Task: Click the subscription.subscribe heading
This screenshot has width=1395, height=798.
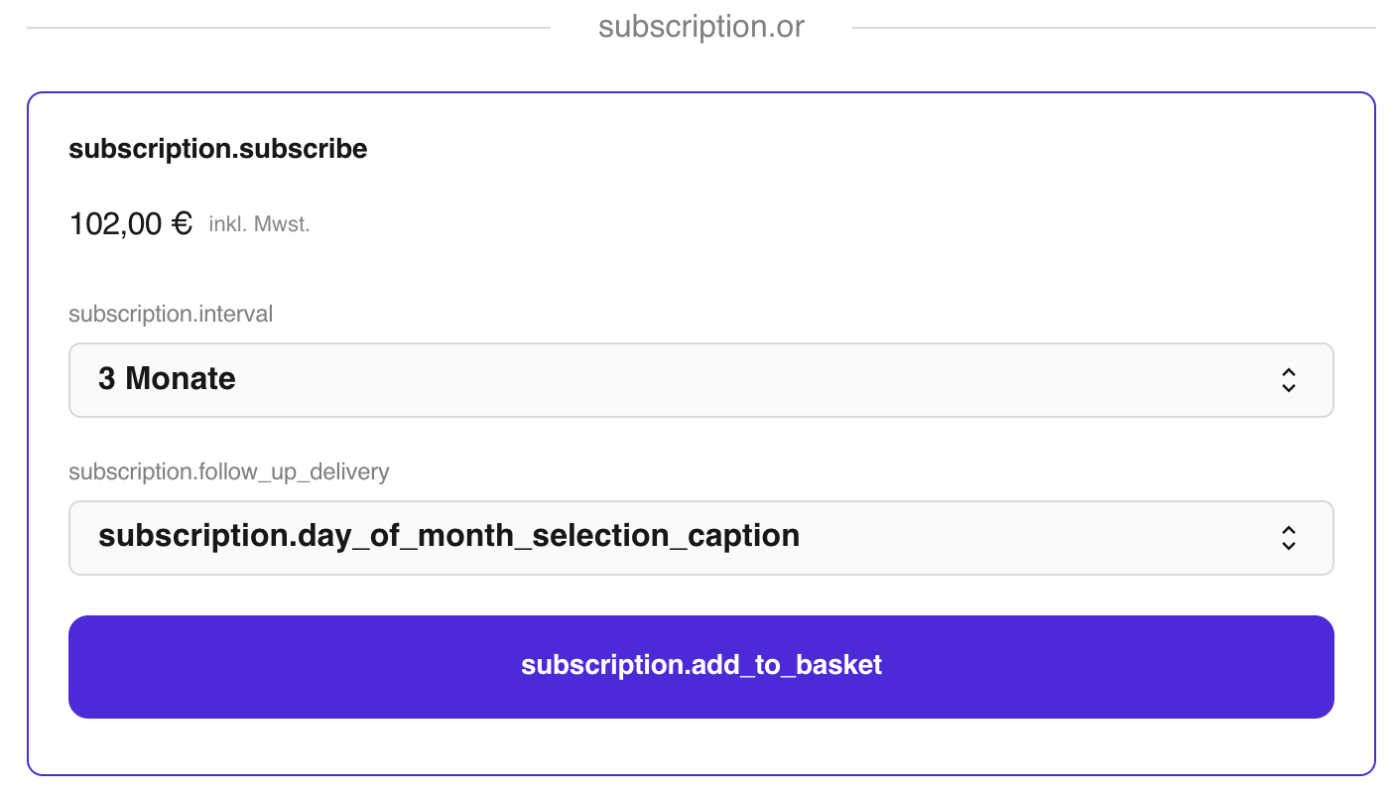Action: 218,149
